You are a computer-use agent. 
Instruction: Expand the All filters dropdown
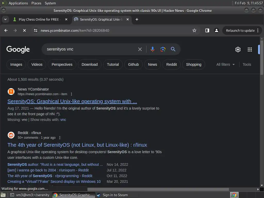point(225,64)
